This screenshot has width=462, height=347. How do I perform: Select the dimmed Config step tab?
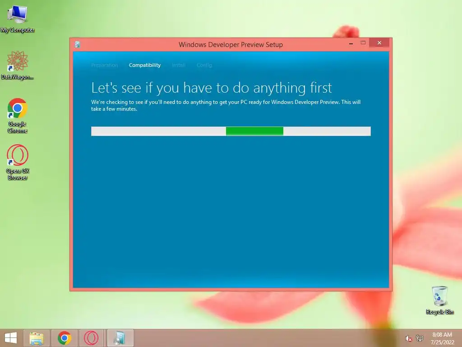pos(204,65)
